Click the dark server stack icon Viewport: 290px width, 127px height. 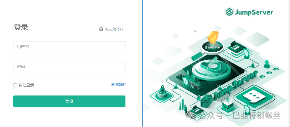point(206,101)
